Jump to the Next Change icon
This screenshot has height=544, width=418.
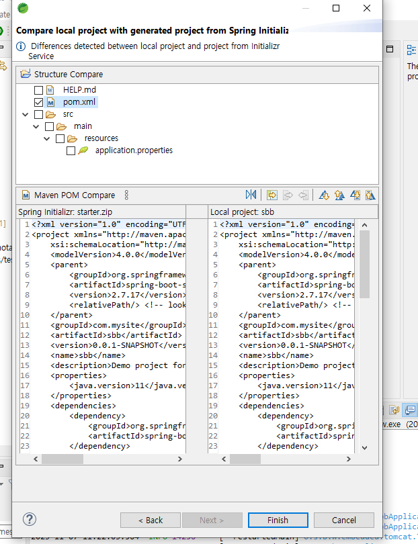[355, 195]
